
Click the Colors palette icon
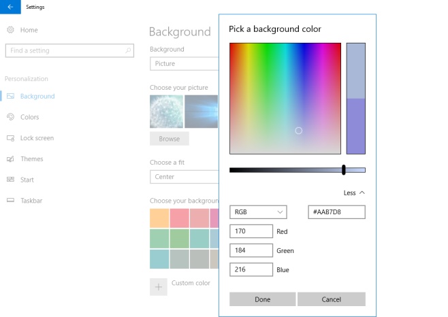pos(11,117)
